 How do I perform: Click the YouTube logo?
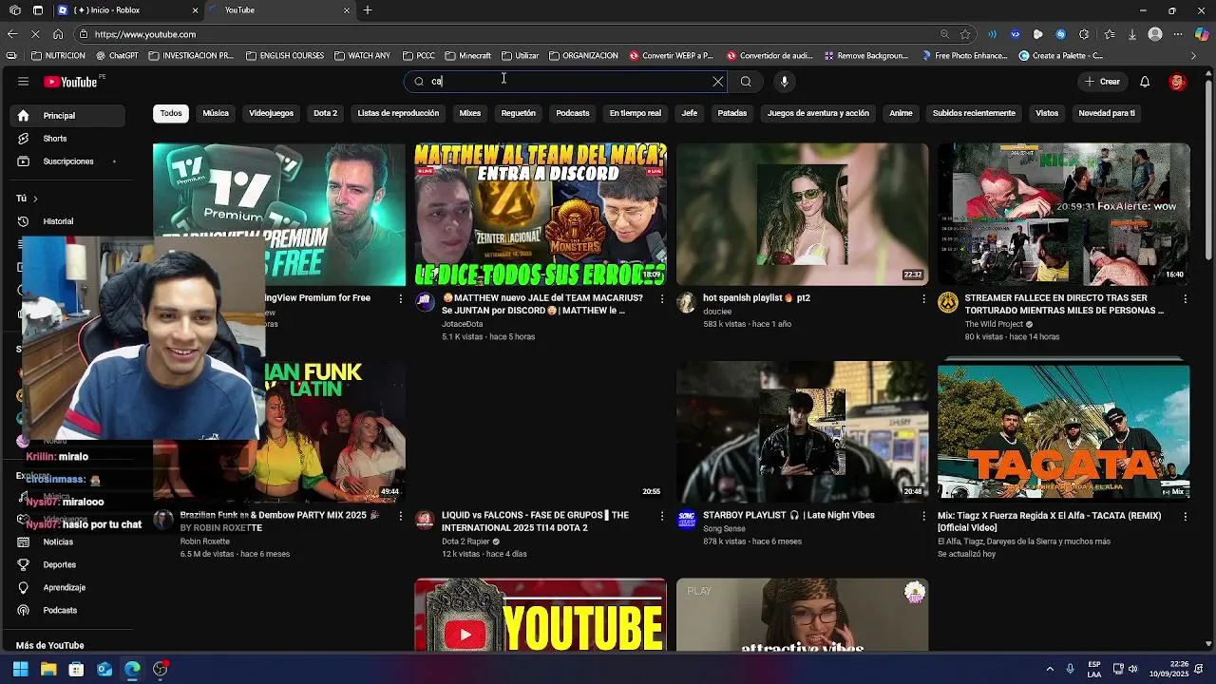tap(71, 82)
